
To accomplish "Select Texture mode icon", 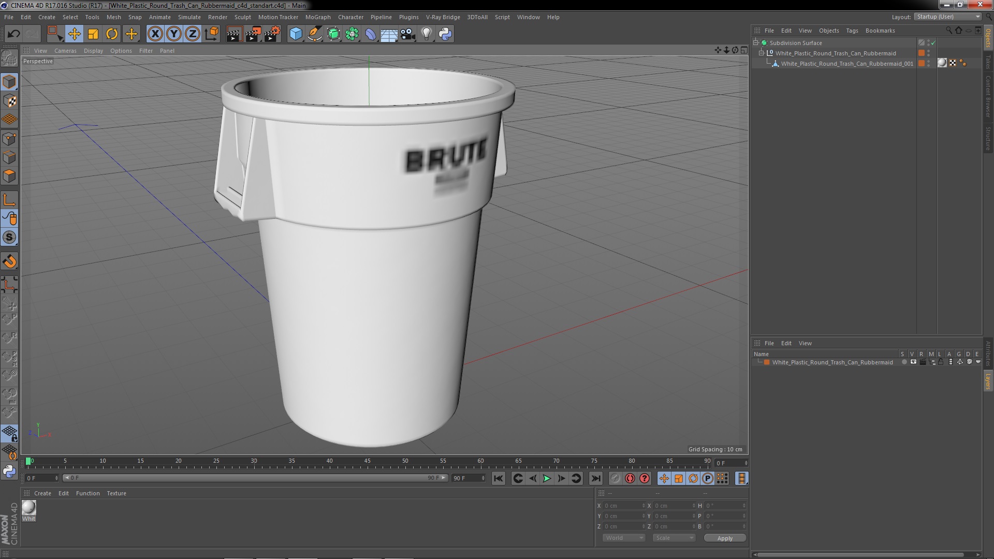I will pyautogui.click(x=9, y=101).
